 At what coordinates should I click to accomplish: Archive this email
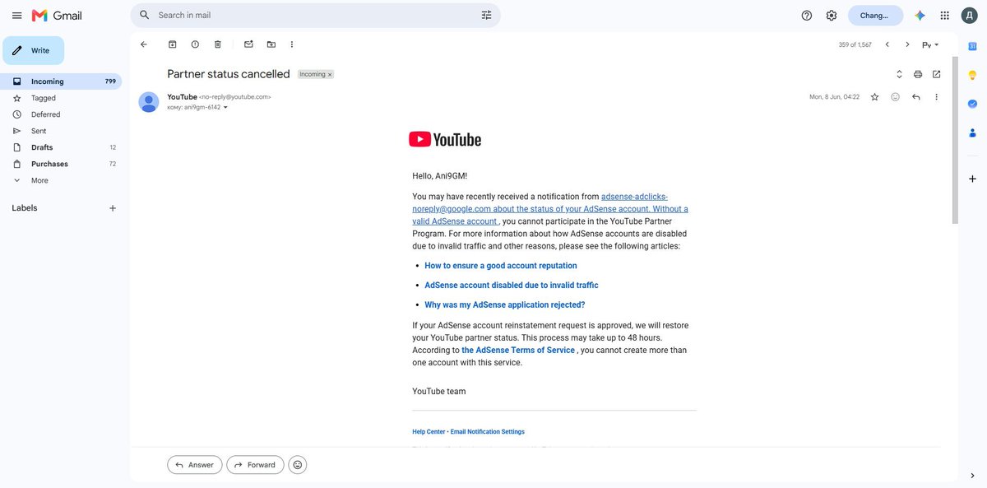tap(172, 44)
